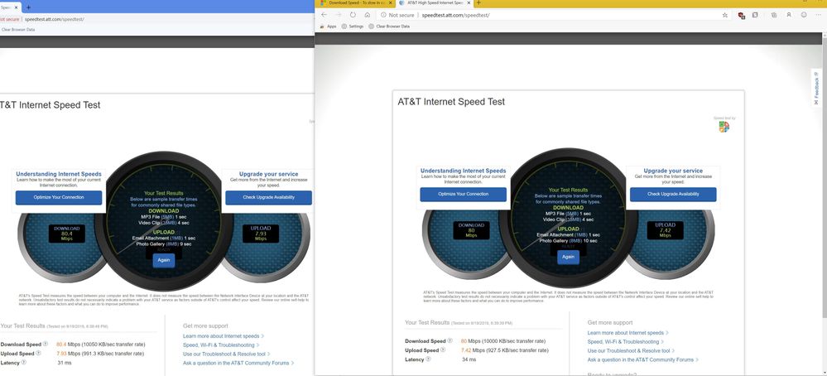Image resolution: width=827 pixels, height=376 pixels.
Task: Open Learn more about Internet speeds in right window
Action: click(x=627, y=333)
